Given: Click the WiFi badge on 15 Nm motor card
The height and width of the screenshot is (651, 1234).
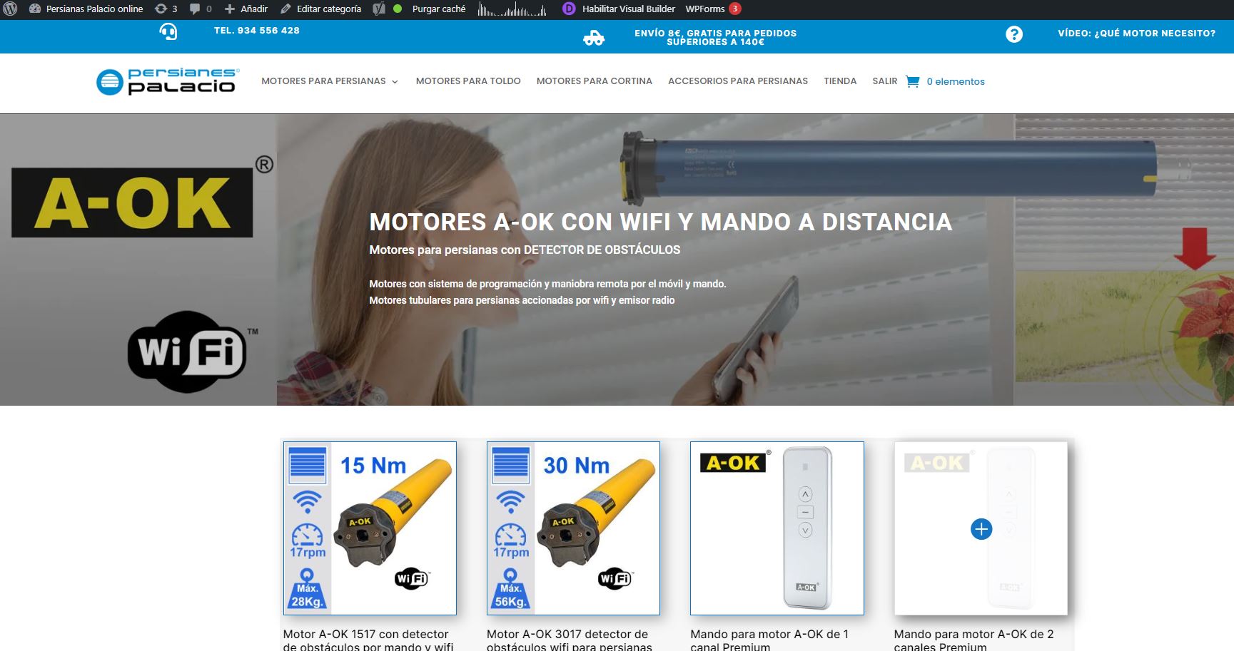Looking at the screenshot, I should [x=412, y=578].
